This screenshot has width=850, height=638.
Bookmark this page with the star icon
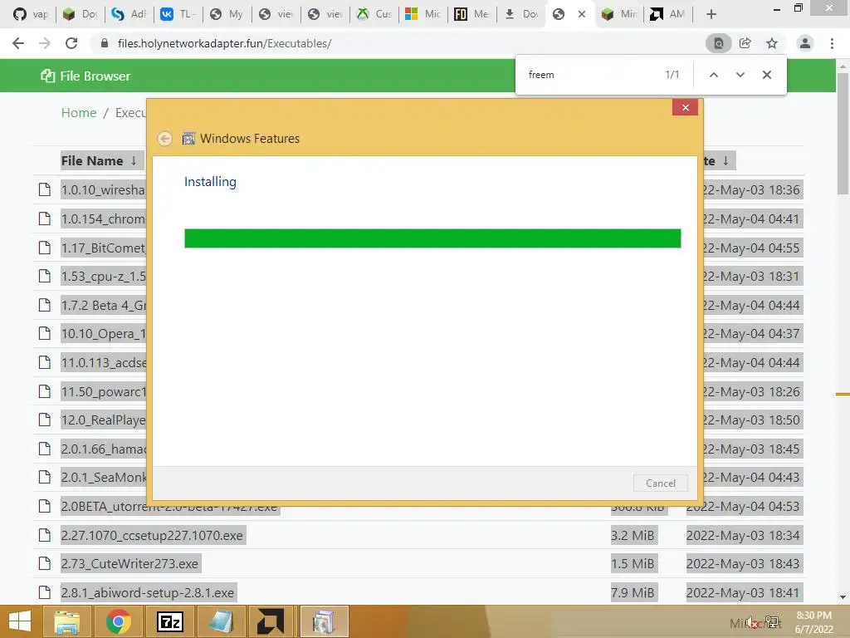pos(771,43)
